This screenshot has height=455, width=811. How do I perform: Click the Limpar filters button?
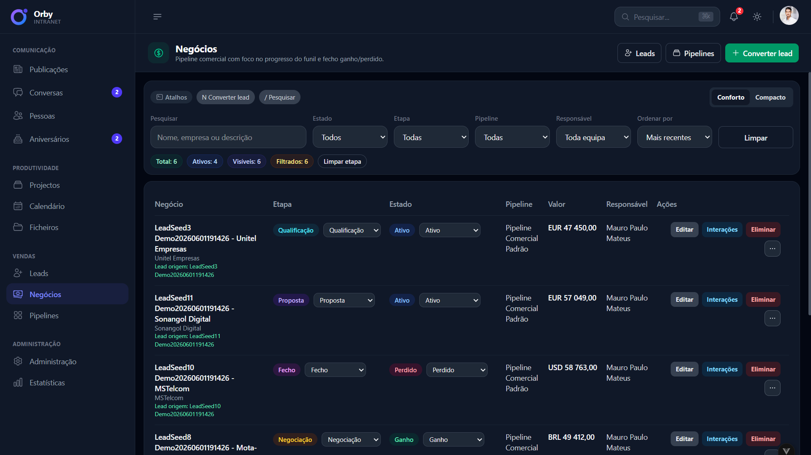pos(755,138)
